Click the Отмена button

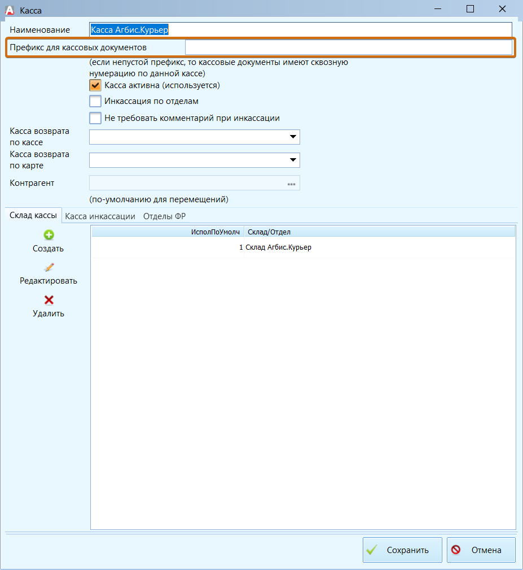click(x=481, y=550)
